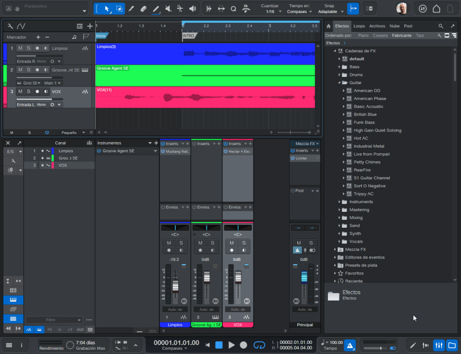Select the Eraser tool
Screen dimensions: 461x354
[x=144, y=9]
